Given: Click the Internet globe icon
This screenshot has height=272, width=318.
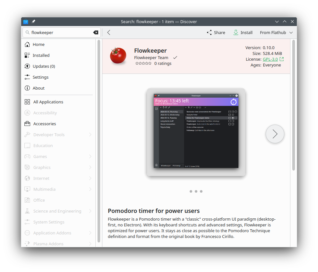Looking at the screenshot, I should coord(27,179).
